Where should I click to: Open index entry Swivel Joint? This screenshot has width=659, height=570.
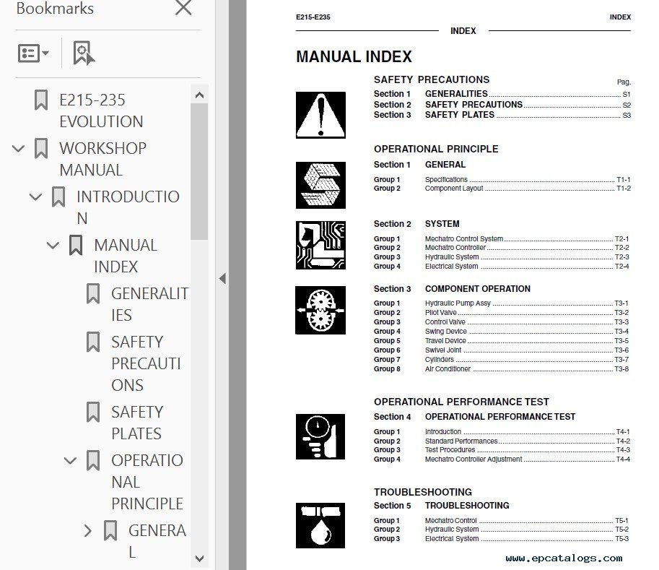point(502,350)
